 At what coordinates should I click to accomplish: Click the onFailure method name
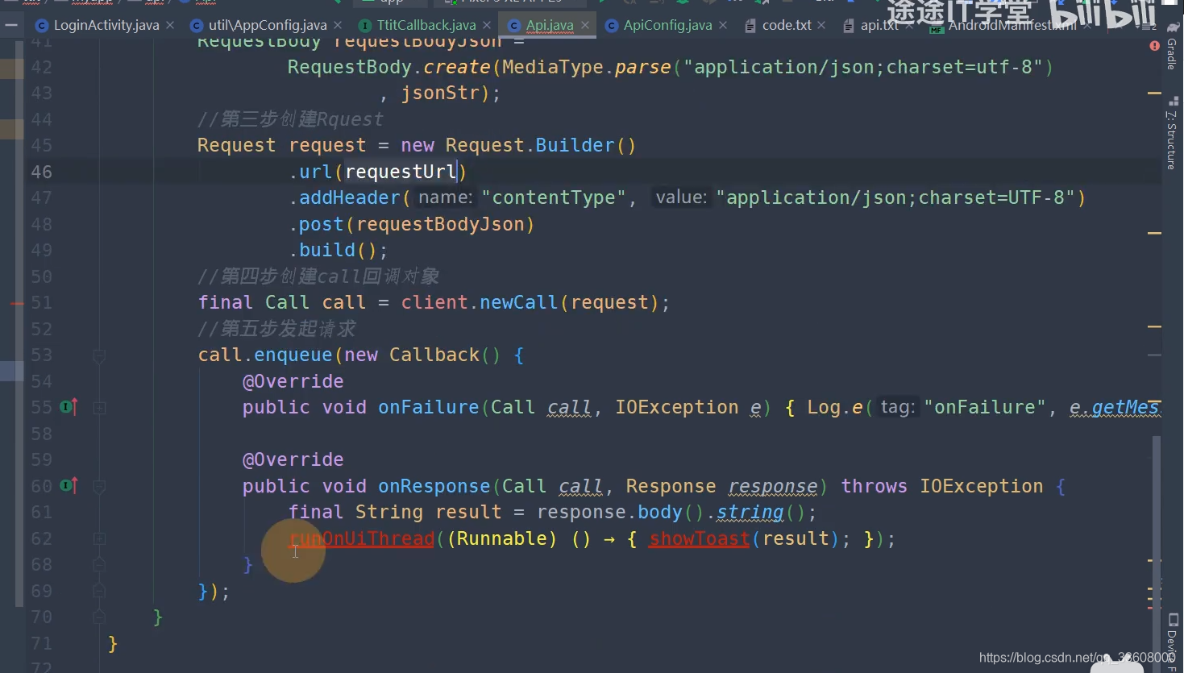429,407
